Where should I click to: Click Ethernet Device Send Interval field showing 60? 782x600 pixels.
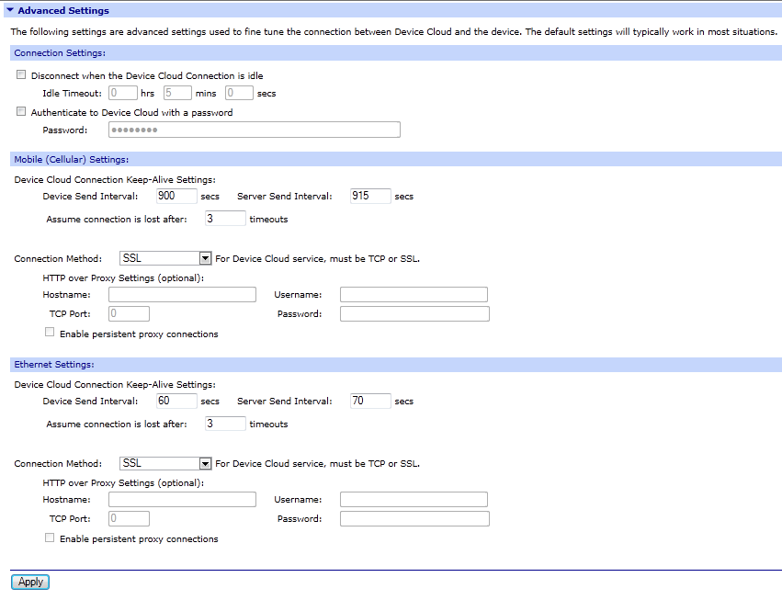point(176,401)
